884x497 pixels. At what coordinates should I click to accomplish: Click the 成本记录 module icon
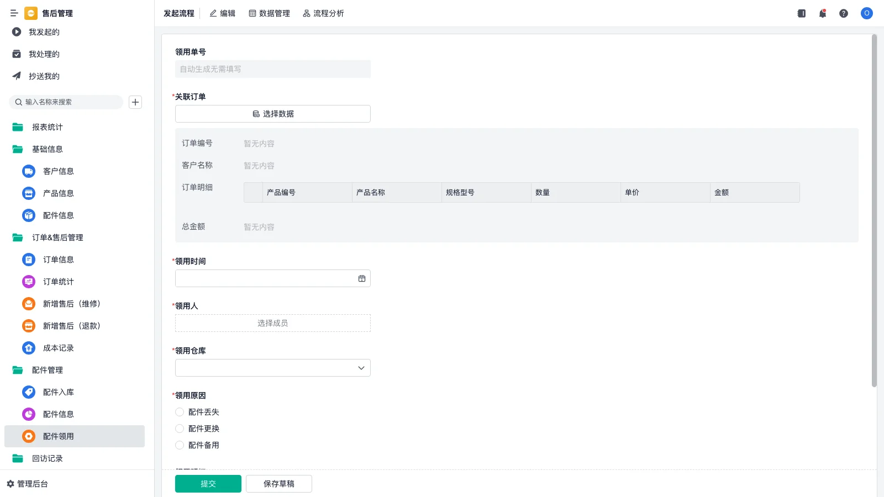pyautogui.click(x=28, y=348)
